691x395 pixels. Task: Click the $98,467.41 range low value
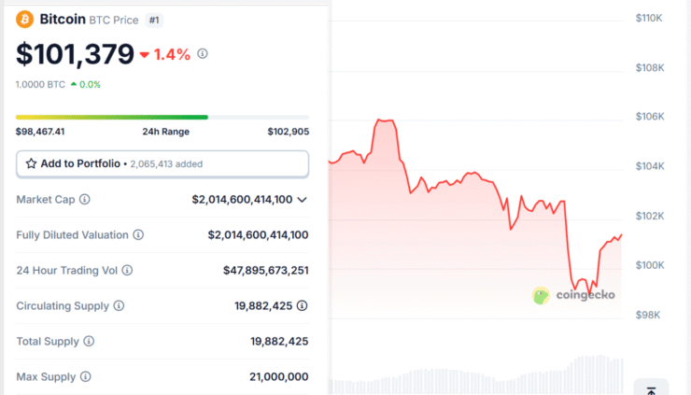40,132
